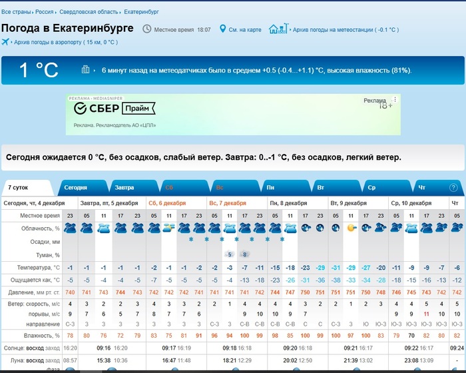The image size is (466, 373).
Task: Click the ad options three-dots icon
Action: [394, 100]
